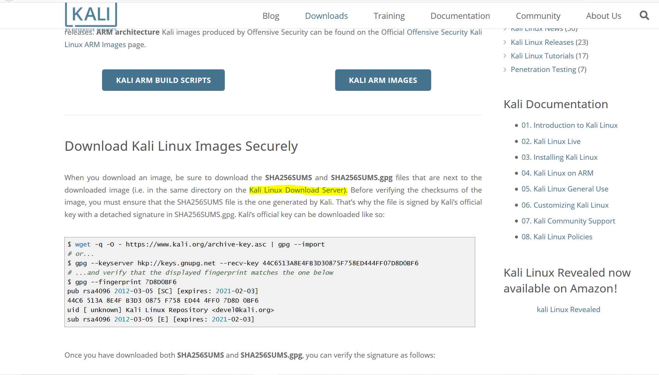Open 06. Customizing Kali Linux

pyautogui.click(x=565, y=205)
